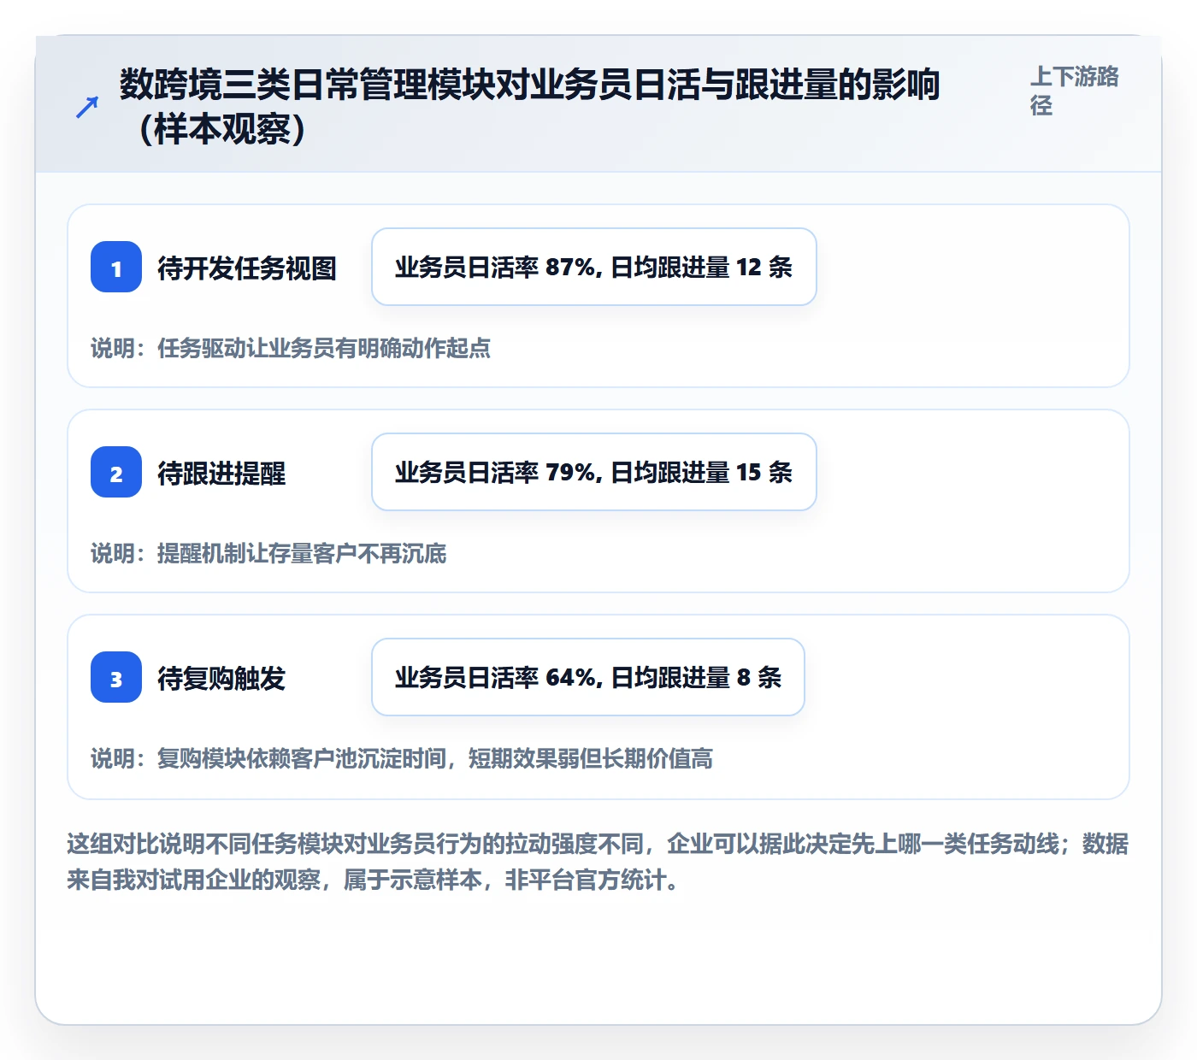Viewport: 1197px width, 1060px height.
Task: Click number badge 1
Action: click(x=116, y=267)
